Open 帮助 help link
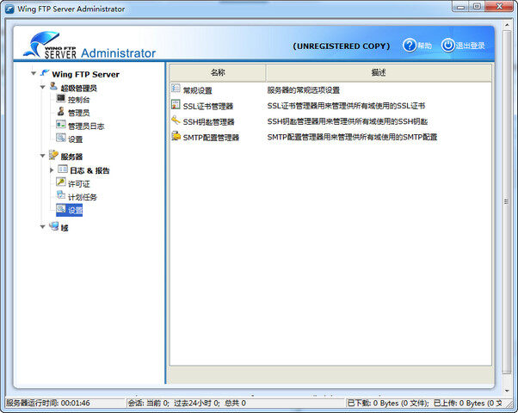Screen dimensions: 518x413 424,46
